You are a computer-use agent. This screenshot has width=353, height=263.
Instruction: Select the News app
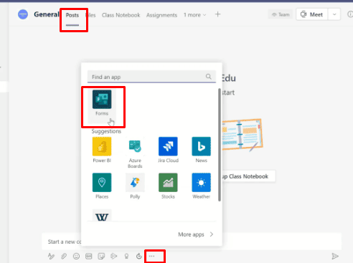point(201,150)
